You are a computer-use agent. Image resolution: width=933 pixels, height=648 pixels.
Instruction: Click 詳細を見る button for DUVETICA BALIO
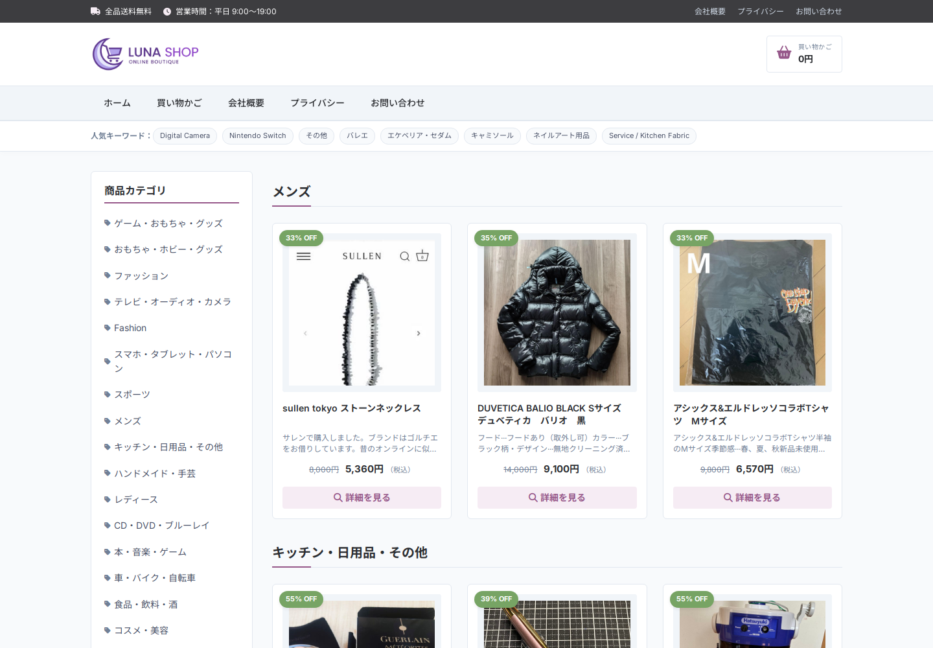tap(557, 498)
